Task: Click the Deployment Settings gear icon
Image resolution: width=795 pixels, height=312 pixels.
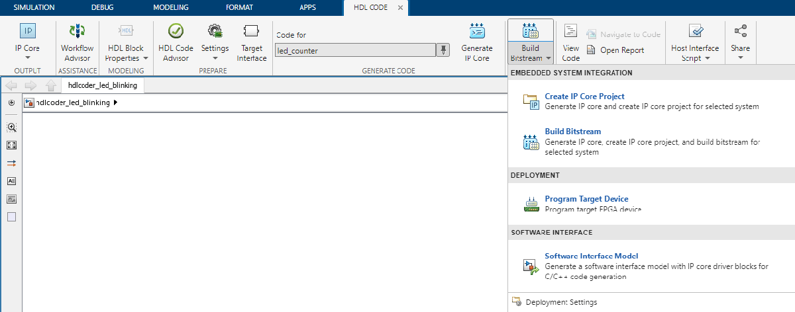Action: pyautogui.click(x=517, y=302)
